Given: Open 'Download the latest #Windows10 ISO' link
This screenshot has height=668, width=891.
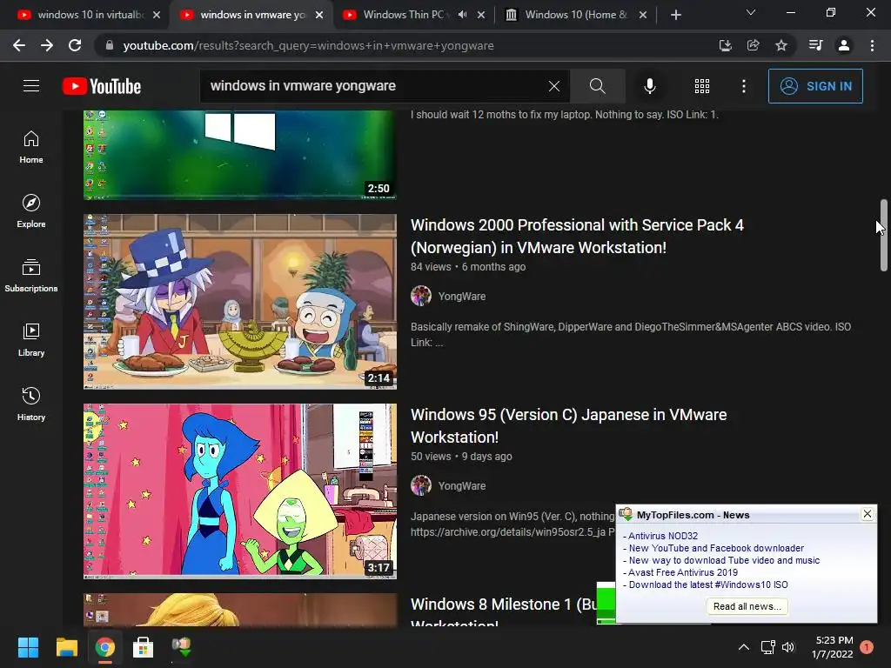Looking at the screenshot, I should tap(708, 584).
